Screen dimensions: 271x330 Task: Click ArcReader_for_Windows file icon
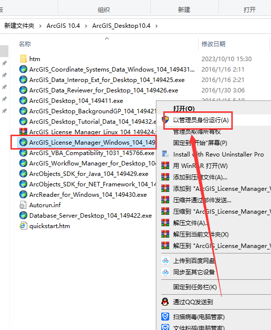pyautogui.click(x=23, y=194)
